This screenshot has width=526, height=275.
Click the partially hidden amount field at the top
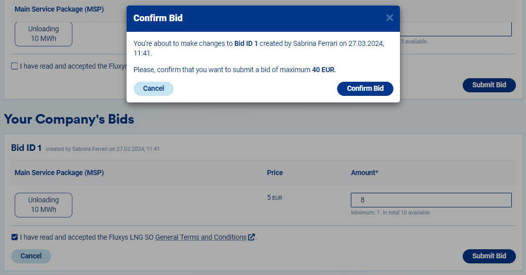point(456,29)
